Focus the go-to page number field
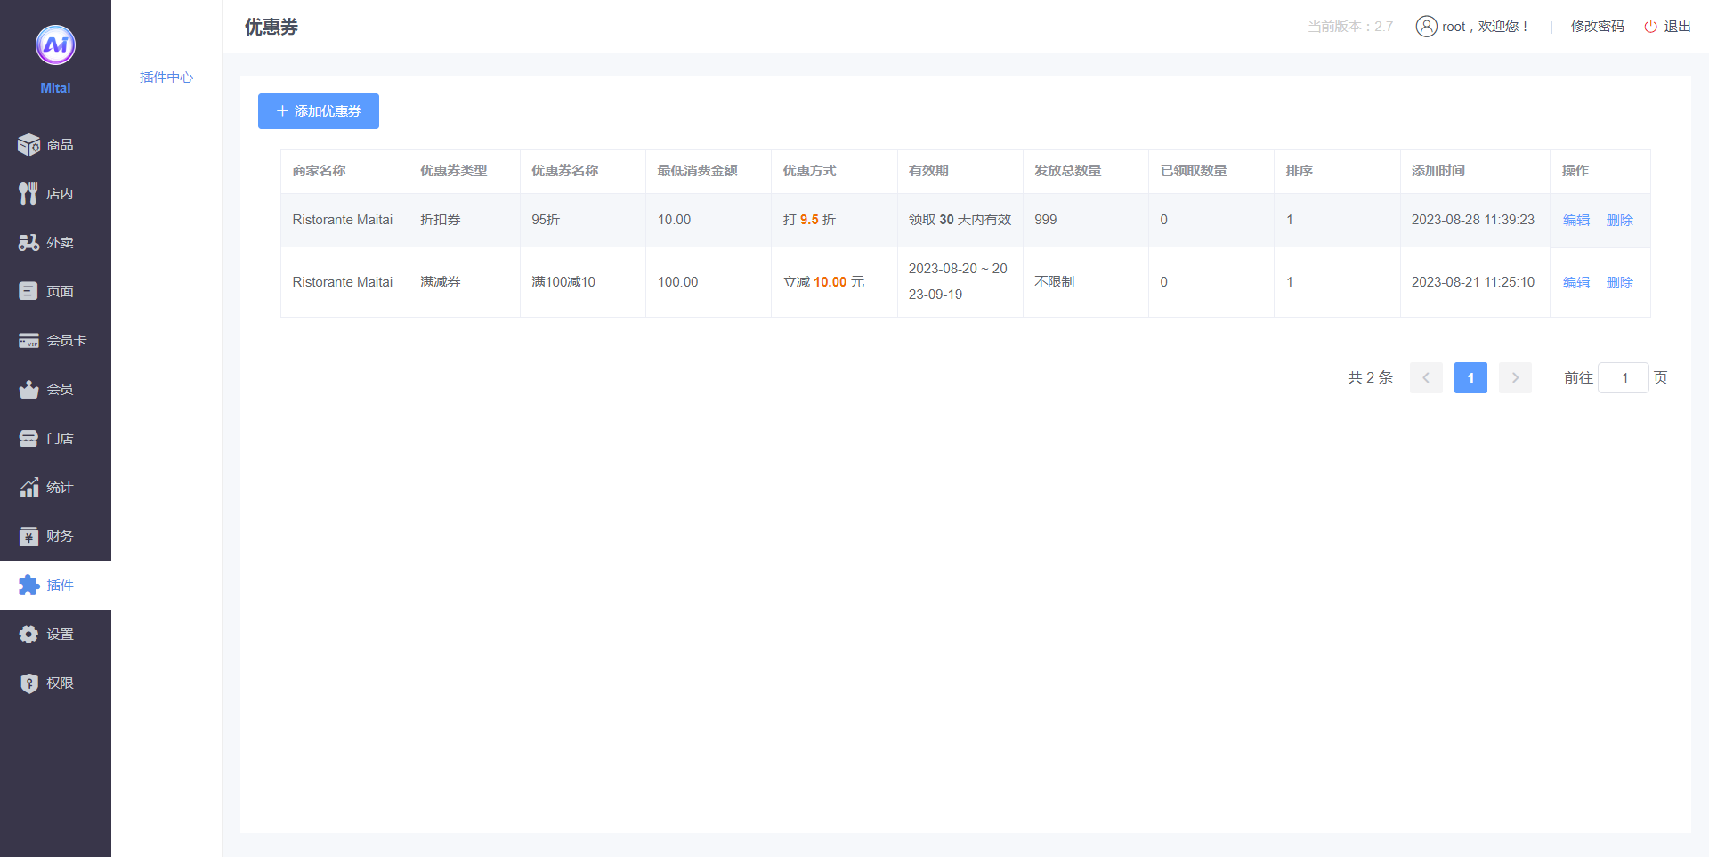The width and height of the screenshot is (1709, 857). pyautogui.click(x=1624, y=378)
